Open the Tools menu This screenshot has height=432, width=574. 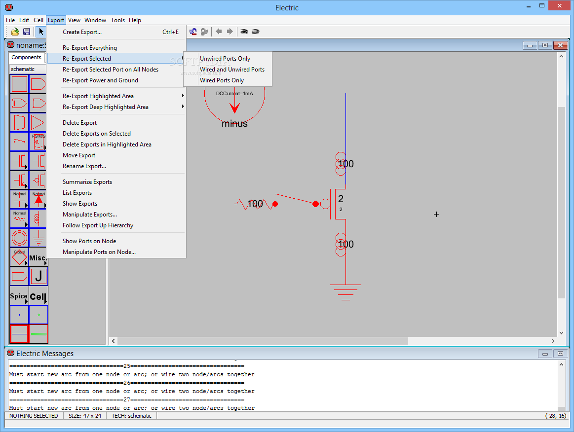tap(117, 20)
